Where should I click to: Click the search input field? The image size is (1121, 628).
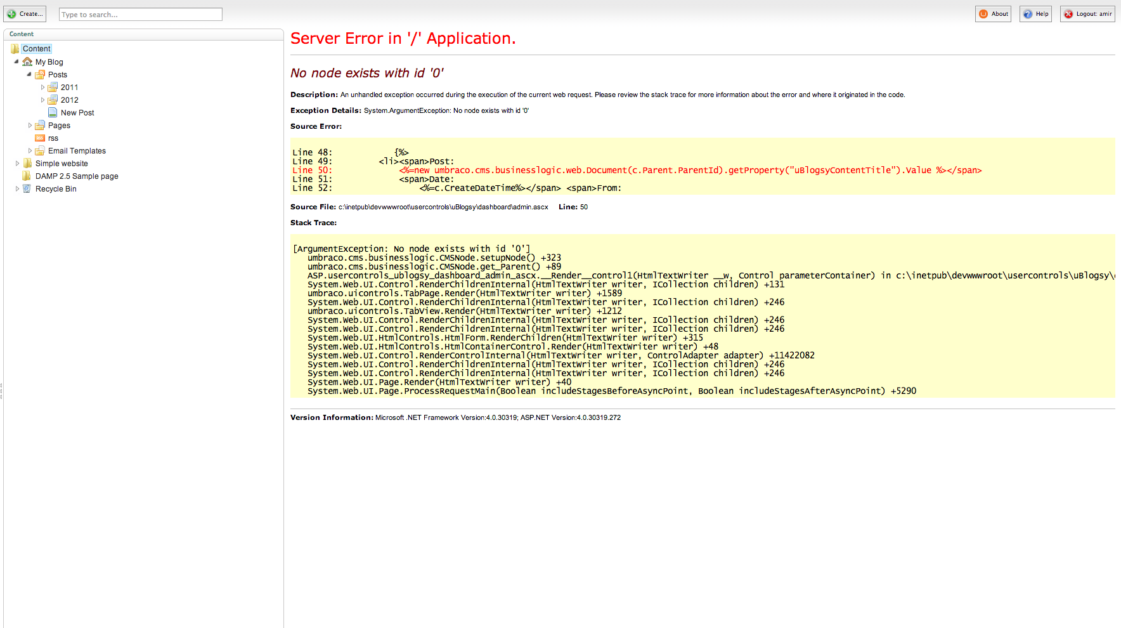coord(141,15)
